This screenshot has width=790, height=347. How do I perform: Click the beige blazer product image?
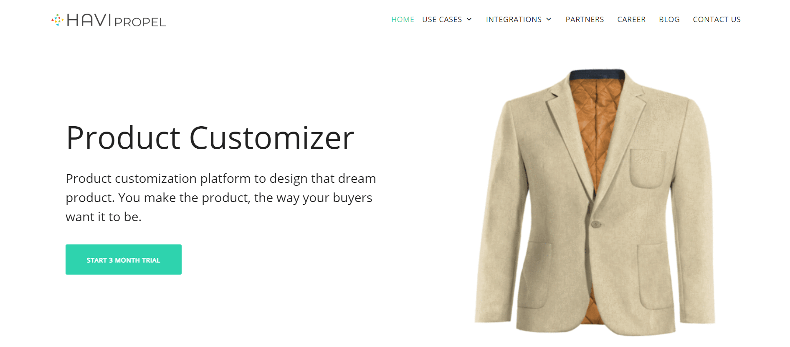point(595,202)
